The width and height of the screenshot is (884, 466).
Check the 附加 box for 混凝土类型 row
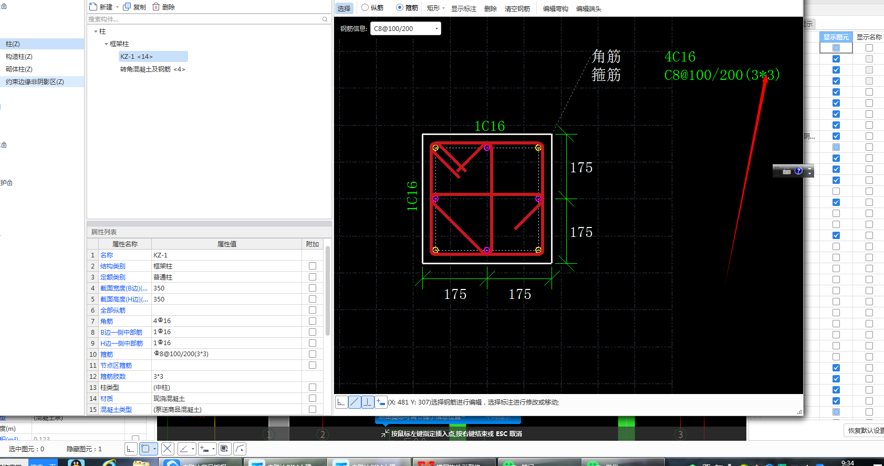tap(313, 409)
